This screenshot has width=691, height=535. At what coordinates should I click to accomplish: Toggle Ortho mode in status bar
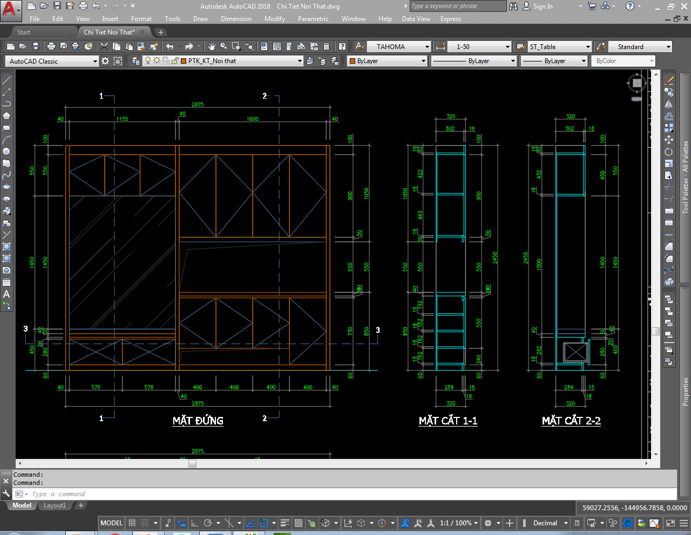coord(195,523)
